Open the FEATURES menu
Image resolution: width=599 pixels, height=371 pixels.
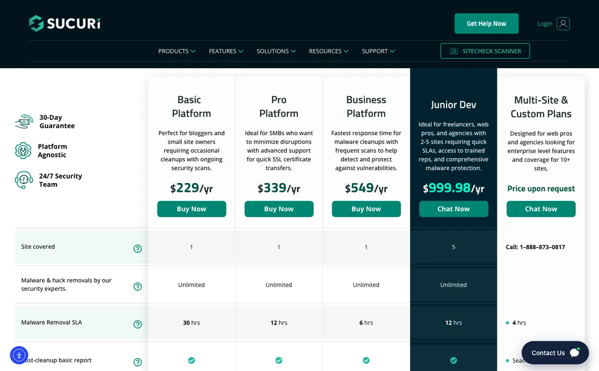pyautogui.click(x=226, y=51)
